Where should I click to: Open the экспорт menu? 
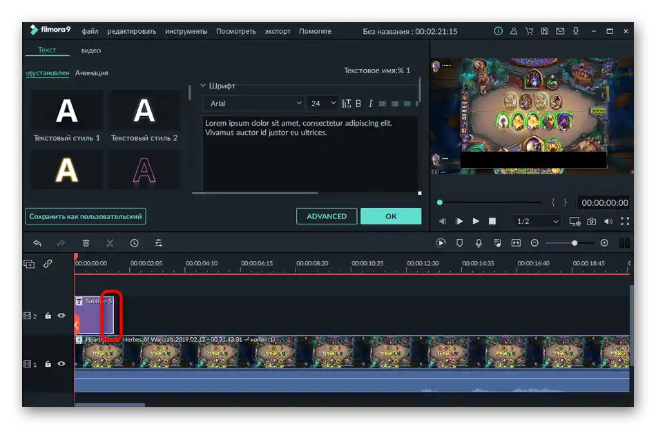click(278, 31)
